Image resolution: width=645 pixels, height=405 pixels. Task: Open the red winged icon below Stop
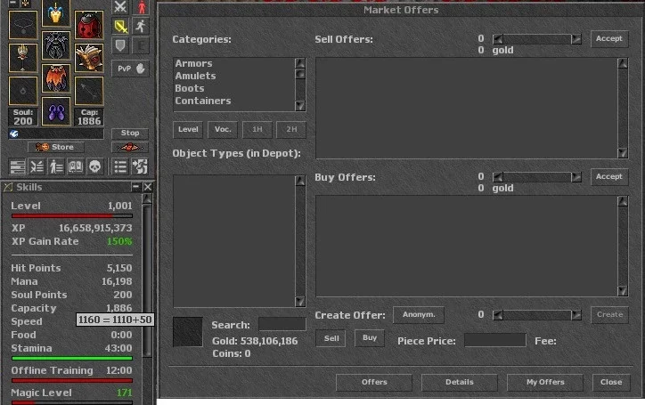tap(129, 147)
